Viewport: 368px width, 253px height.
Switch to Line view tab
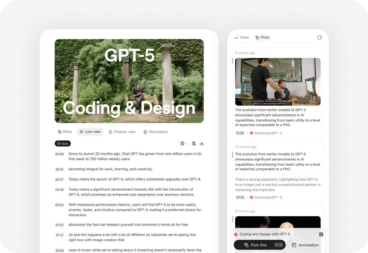point(90,132)
